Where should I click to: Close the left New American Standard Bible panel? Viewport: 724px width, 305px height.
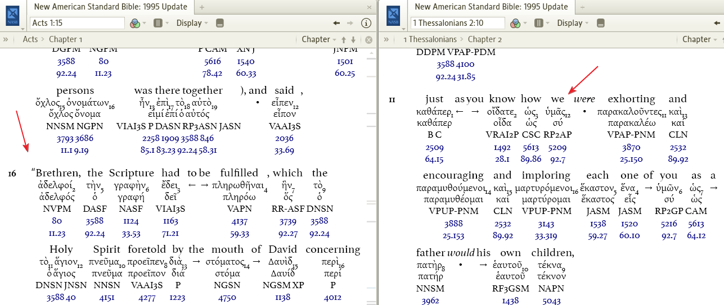pyautogui.click(x=369, y=7)
